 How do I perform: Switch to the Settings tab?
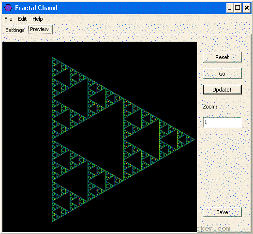pos(15,30)
